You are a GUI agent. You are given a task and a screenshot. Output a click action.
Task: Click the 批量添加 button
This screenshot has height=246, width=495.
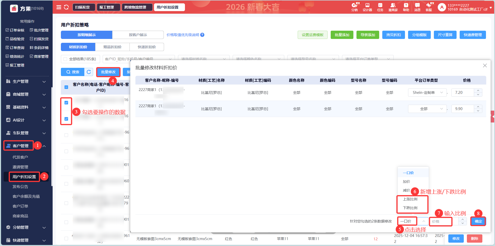pyautogui.click(x=342, y=35)
